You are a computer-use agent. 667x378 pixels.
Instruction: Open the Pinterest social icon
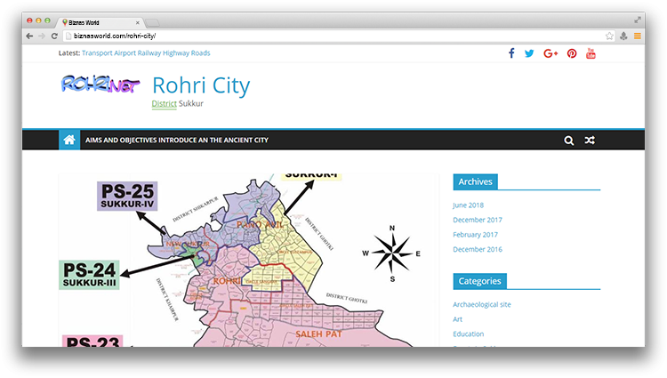click(x=572, y=53)
